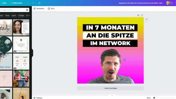Image resolution: width=176 pixels, height=99 pixels.
Task: Open the user profile avatar
Action: coord(168,3)
